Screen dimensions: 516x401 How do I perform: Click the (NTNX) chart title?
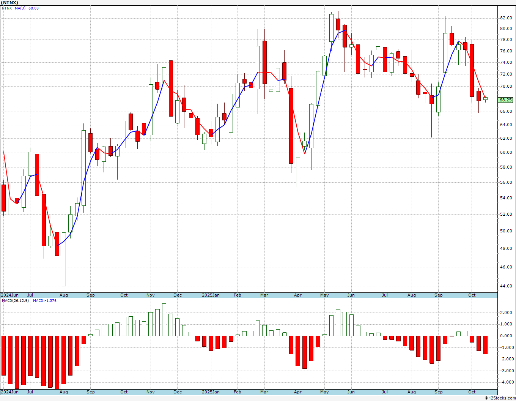point(9,3)
